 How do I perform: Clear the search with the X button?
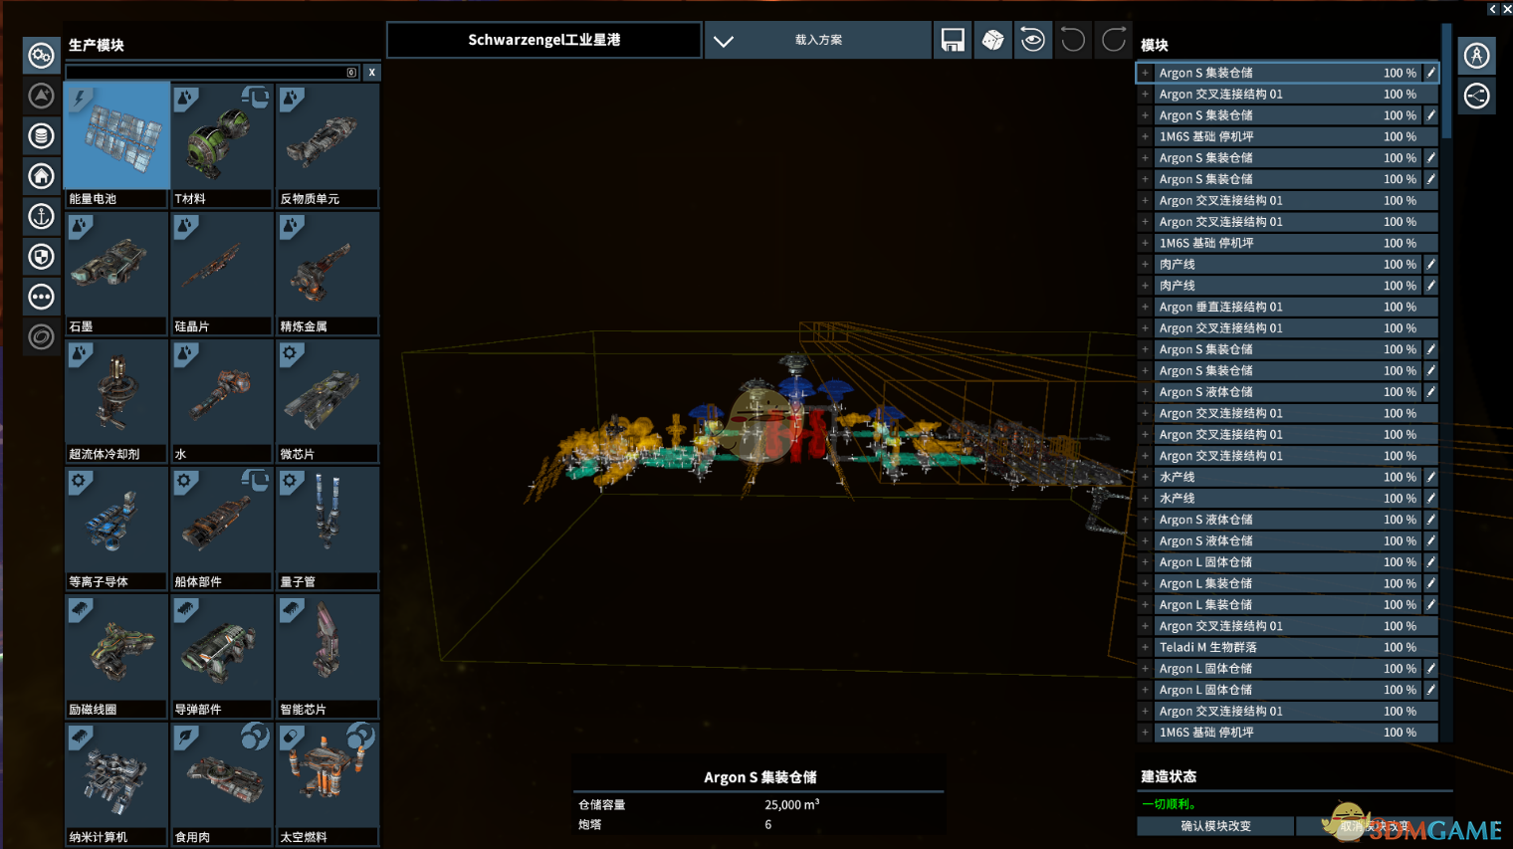click(x=371, y=72)
